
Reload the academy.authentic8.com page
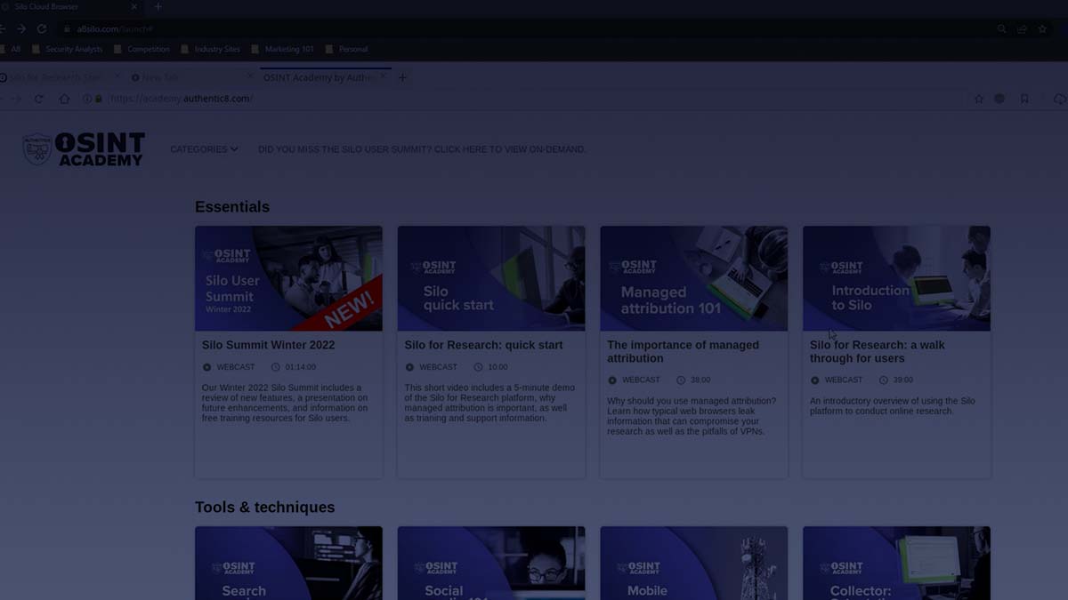click(39, 99)
